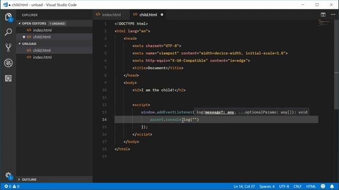Change file encoding UTF-8
Screen dimensions: 339x190
point(284,186)
